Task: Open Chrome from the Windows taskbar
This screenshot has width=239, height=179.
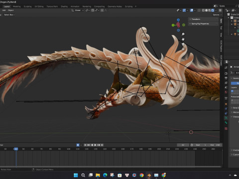Action: [141, 175]
